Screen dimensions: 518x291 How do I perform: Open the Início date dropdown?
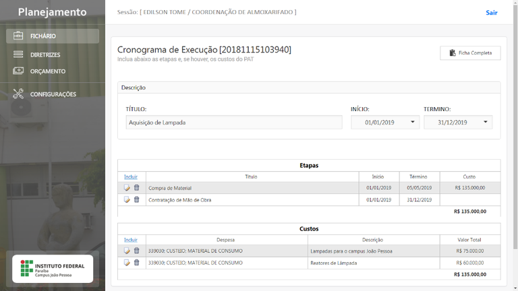pyautogui.click(x=412, y=123)
